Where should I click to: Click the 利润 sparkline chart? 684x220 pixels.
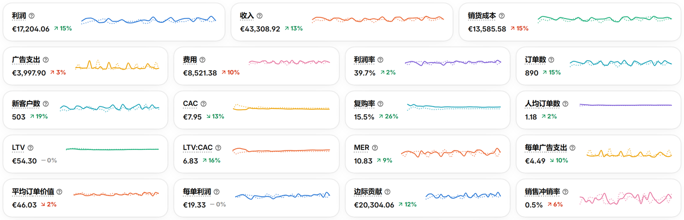149,21
